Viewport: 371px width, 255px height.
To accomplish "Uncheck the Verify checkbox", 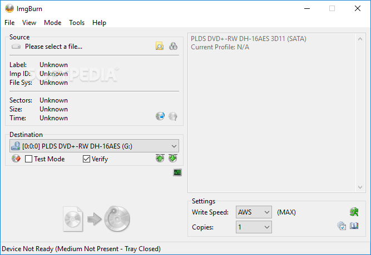I will coord(86,159).
